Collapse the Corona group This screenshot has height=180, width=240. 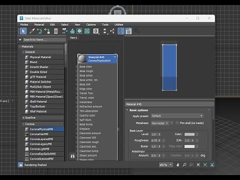click(x=23, y=124)
